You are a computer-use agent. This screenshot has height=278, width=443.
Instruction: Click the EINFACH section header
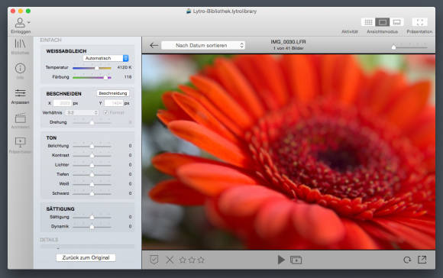[x=50, y=40]
